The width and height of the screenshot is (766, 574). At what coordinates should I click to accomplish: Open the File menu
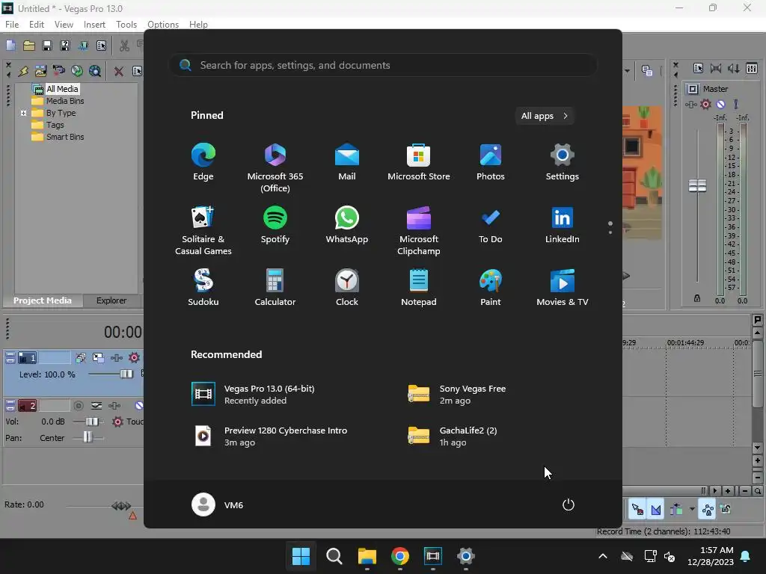pyautogui.click(x=12, y=25)
